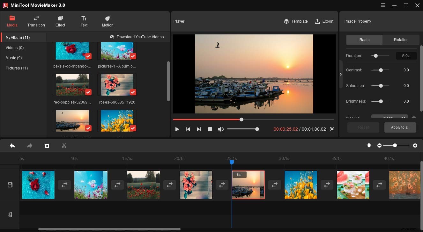The height and width of the screenshot is (232, 423).
Task: Select the audio track music note icon
Action: (10, 215)
